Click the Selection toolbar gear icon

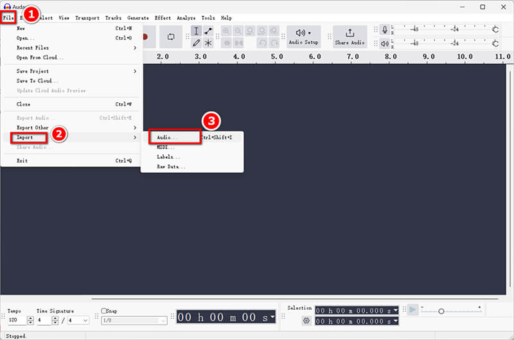pos(306,321)
